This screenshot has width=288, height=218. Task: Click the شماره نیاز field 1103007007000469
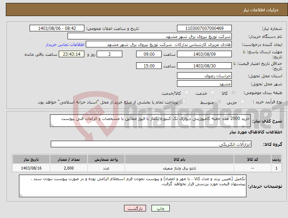click(204, 28)
